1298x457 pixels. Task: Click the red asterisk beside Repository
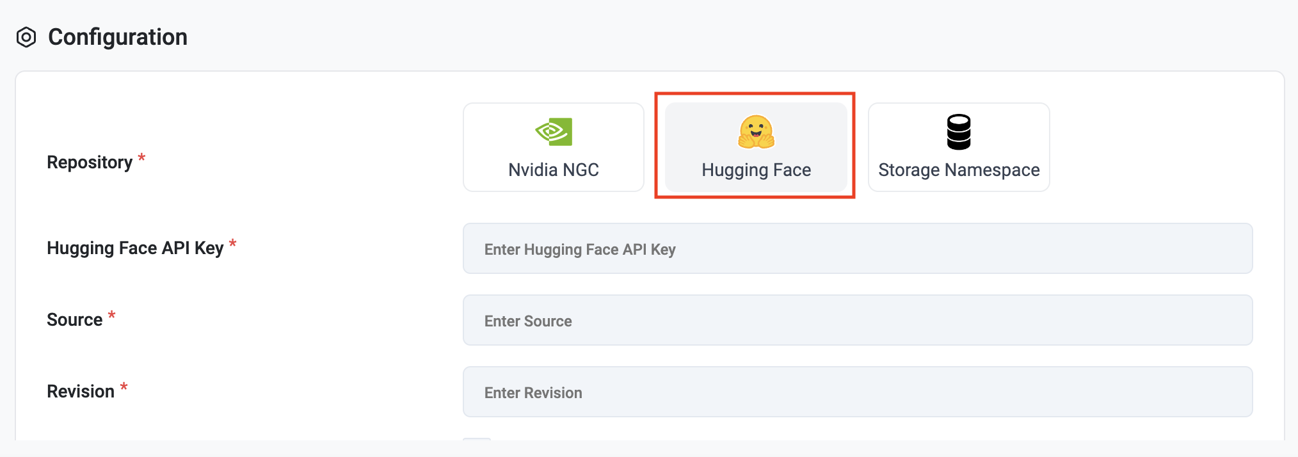(x=141, y=158)
